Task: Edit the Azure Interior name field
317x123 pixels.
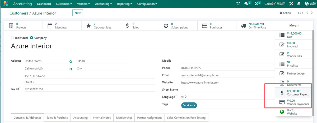Action: [x=122, y=46]
